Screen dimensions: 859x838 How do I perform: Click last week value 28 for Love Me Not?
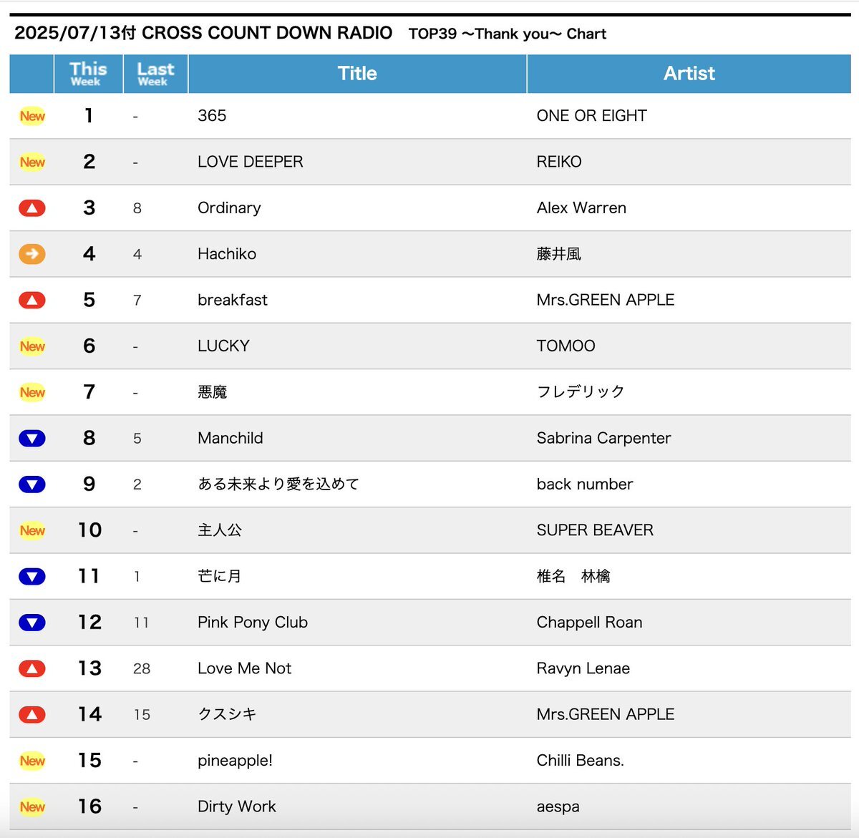pyautogui.click(x=142, y=668)
